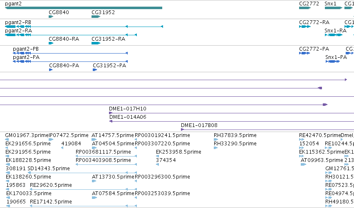354x208 pixels.
Task: Click the EK253958.5prime EST label
Action: pos(178,152)
